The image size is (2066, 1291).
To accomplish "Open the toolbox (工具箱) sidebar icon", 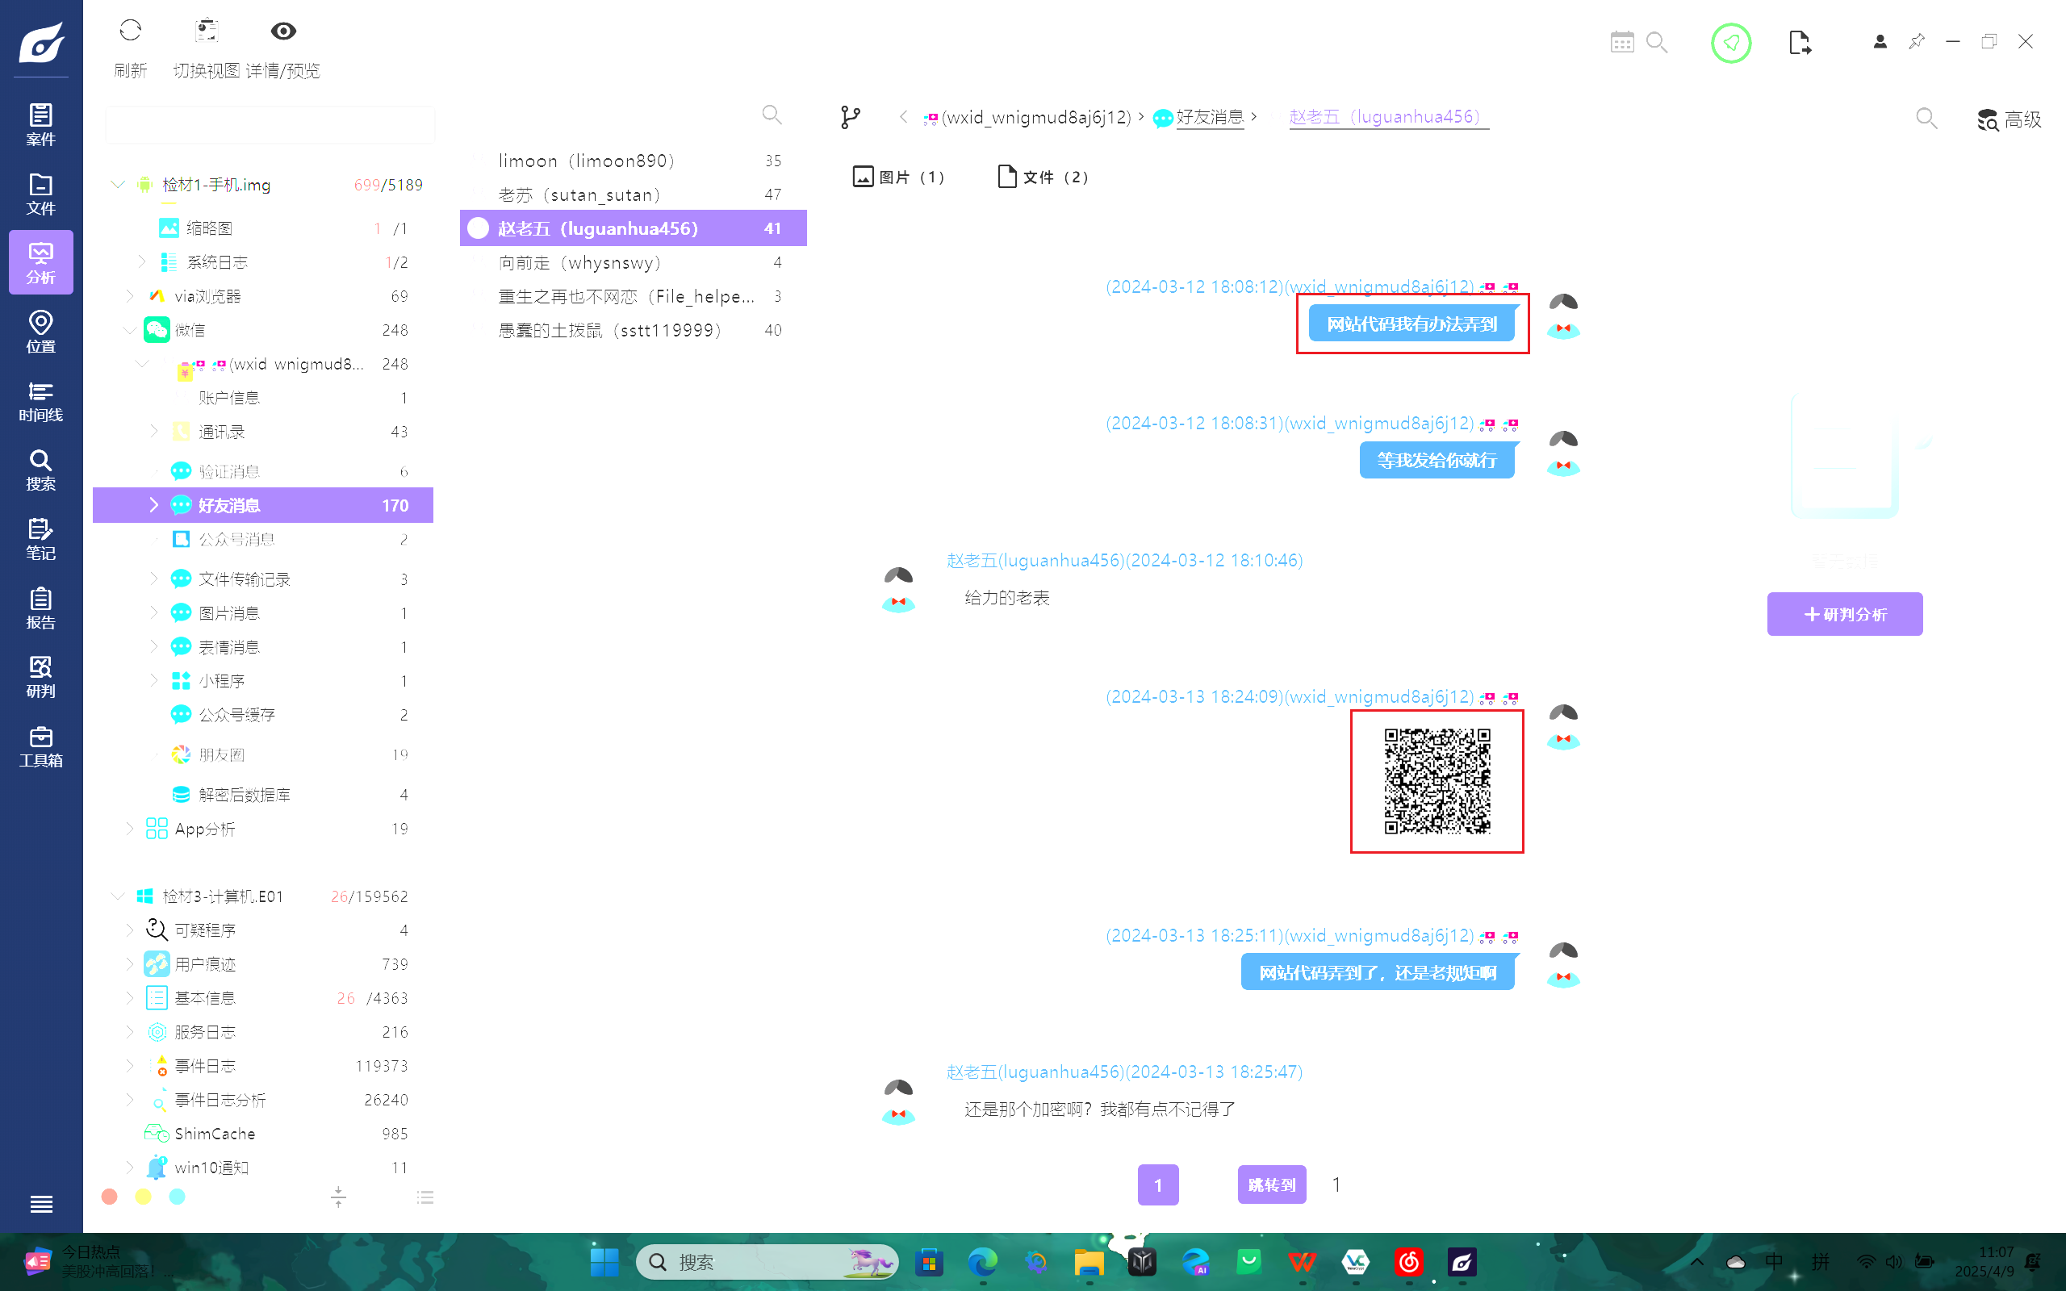I will [41, 746].
